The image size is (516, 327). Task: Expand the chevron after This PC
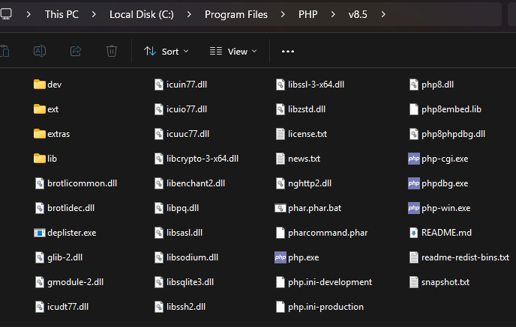(x=94, y=14)
